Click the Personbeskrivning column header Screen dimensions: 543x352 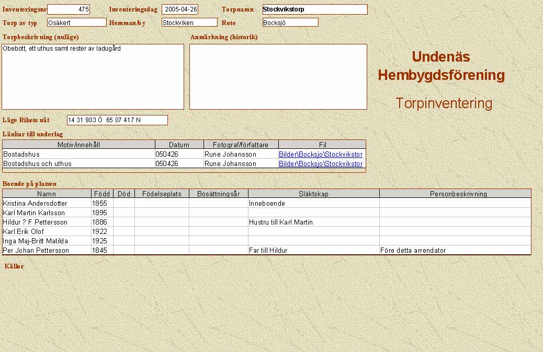pyautogui.click(x=455, y=194)
